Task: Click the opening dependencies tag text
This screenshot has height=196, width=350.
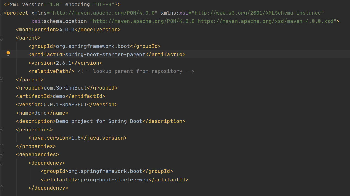Action: pos(37,155)
